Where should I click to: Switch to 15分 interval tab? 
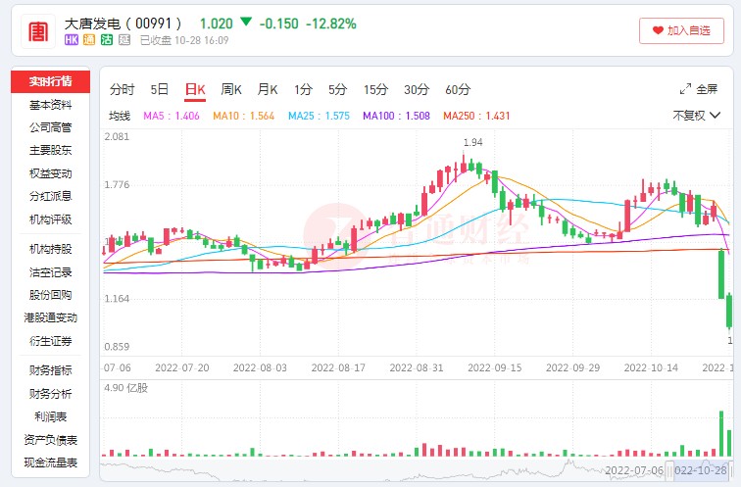(x=375, y=89)
